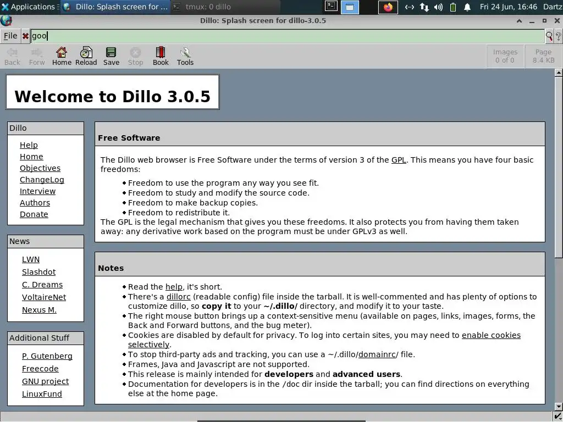The height and width of the screenshot is (422, 563).
Task: Visit the VoltaireNet link
Action: pyautogui.click(x=44, y=297)
